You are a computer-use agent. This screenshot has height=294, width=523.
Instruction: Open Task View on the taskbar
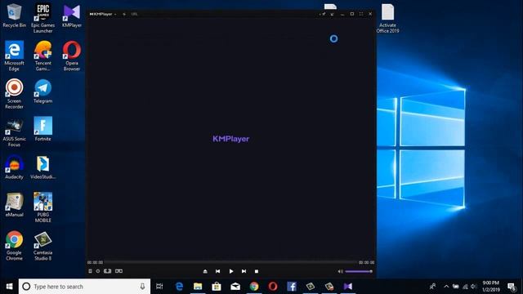click(159, 287)
